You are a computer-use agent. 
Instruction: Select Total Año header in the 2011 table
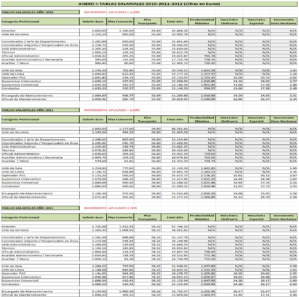[x=175, y=119]
